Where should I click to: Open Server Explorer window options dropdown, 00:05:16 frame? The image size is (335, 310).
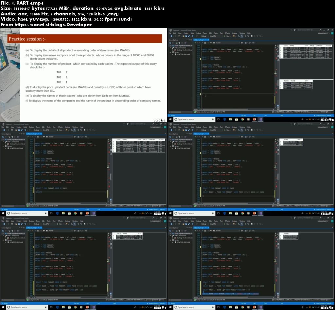tap(20, 228)
